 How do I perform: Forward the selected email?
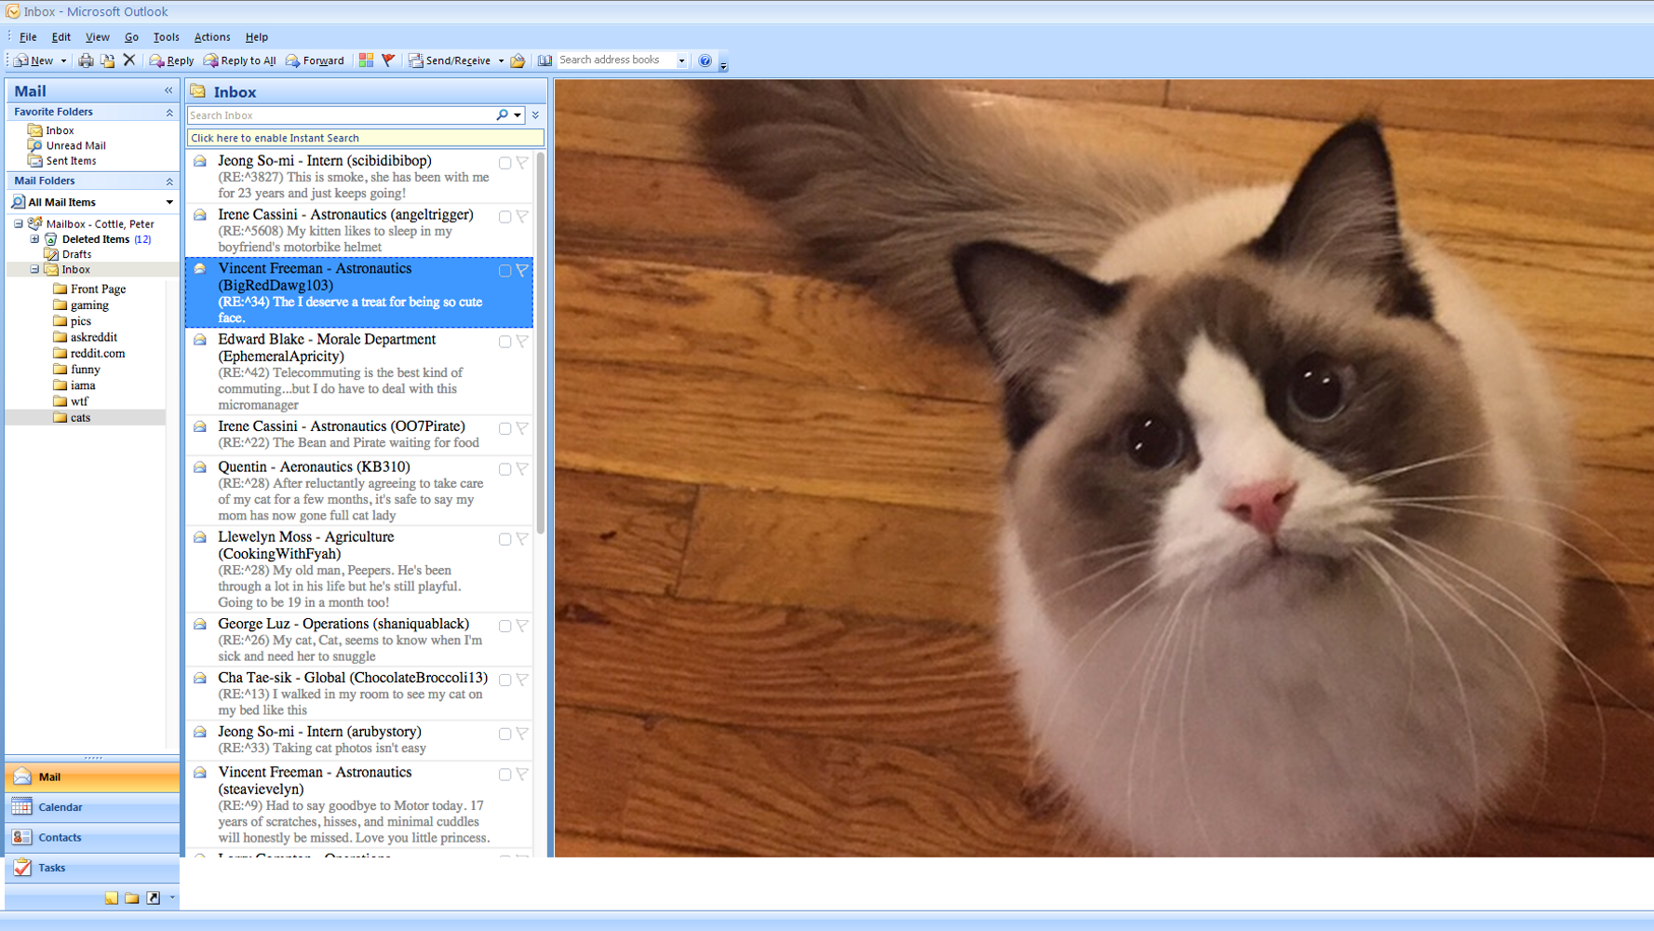click(316, 61)
